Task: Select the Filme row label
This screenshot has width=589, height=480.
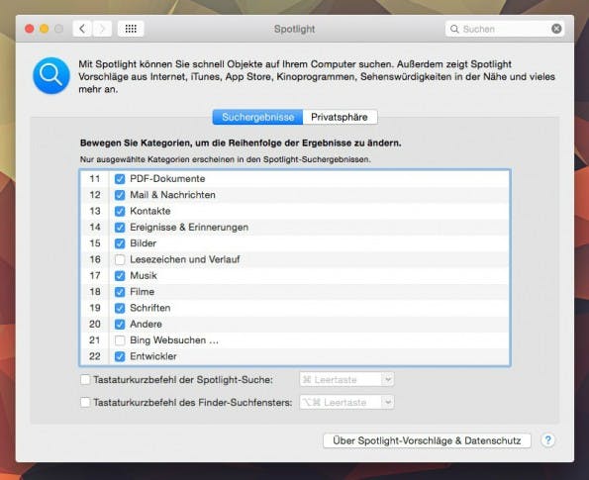Action: [x=142, y=292]
